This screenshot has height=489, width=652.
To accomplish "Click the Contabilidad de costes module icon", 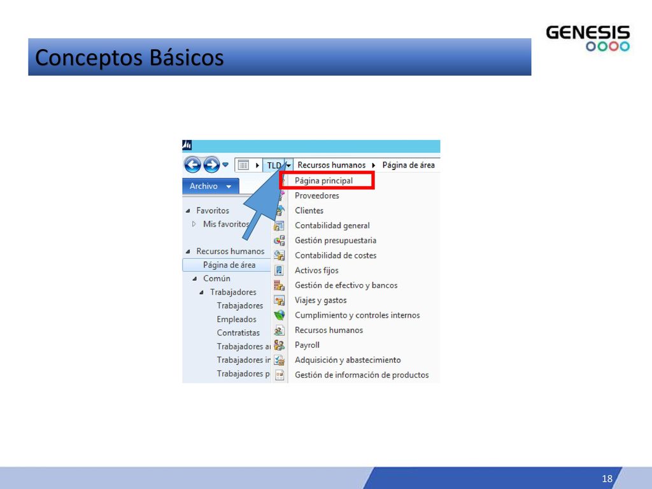I will (279, 256).
